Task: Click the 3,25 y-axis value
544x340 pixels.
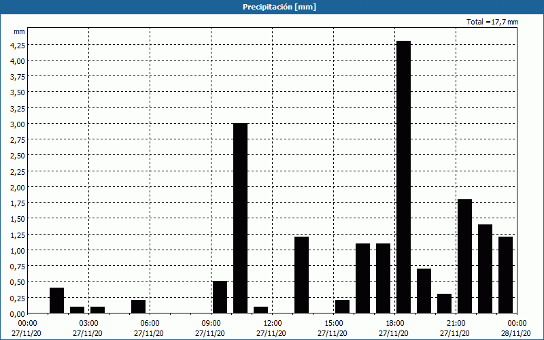Action: tap(18, 109)
